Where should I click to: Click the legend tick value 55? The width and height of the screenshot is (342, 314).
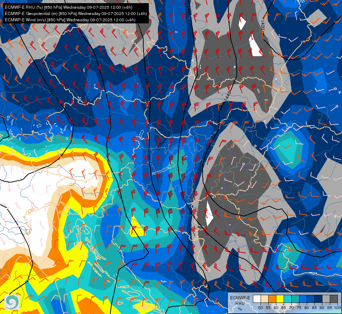(x=268, y=308)
